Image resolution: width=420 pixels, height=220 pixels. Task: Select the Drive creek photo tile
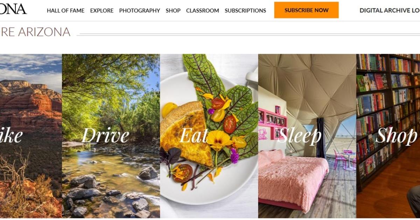(111, 136)
